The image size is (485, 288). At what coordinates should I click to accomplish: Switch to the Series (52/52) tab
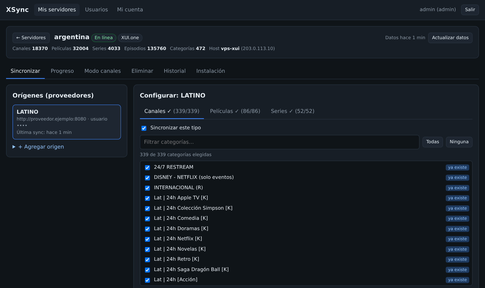pos(293,111)
